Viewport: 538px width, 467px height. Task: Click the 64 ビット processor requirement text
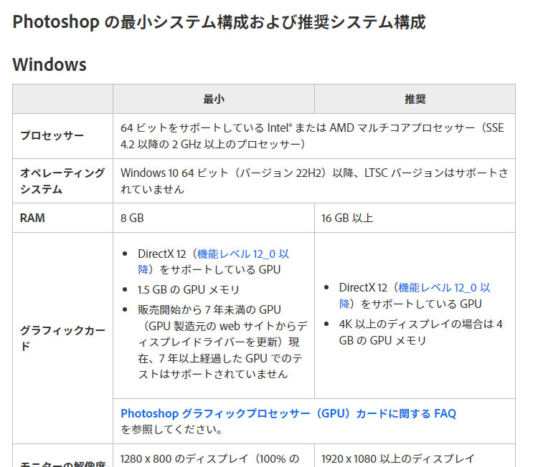coord(312,136)
